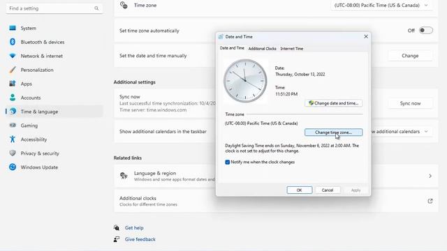447x251 pixels.
Task: Click Change time zone button
Action: click(x=334, y=132)
